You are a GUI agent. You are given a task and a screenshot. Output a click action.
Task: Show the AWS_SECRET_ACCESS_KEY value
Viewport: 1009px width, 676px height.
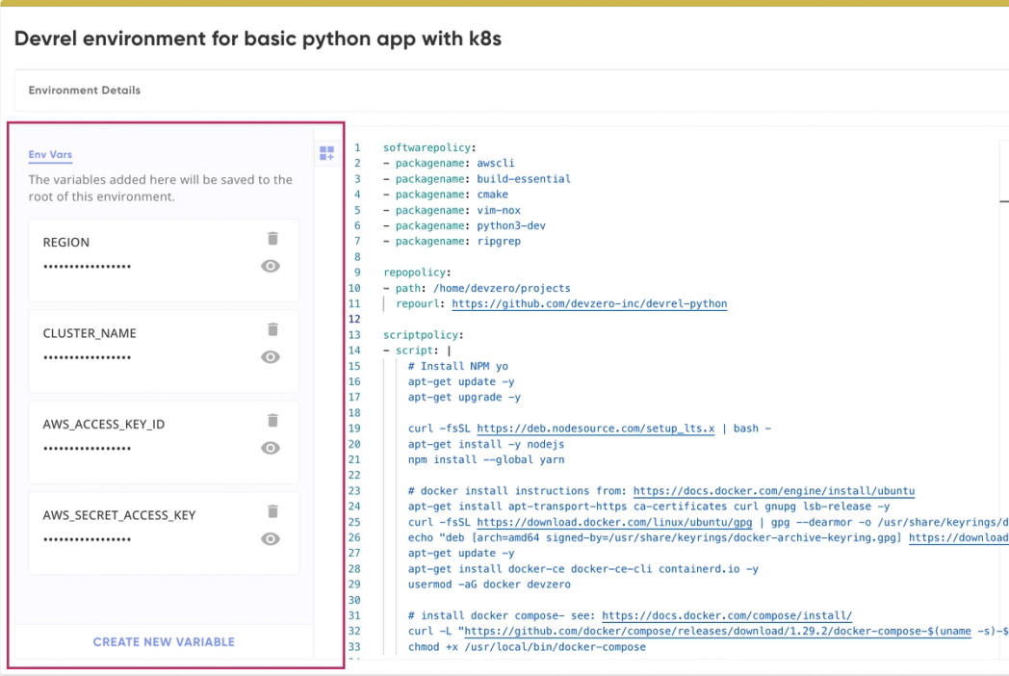[271, 539]
